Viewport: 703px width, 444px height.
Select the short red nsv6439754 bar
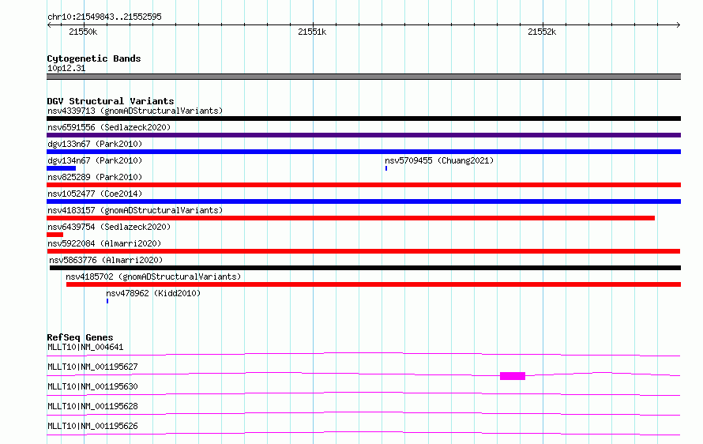coord(55,235)
